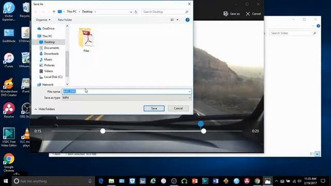Click Photos app icon in taskbar
Screen dimensions: 331x186
(x=267, y=181)
